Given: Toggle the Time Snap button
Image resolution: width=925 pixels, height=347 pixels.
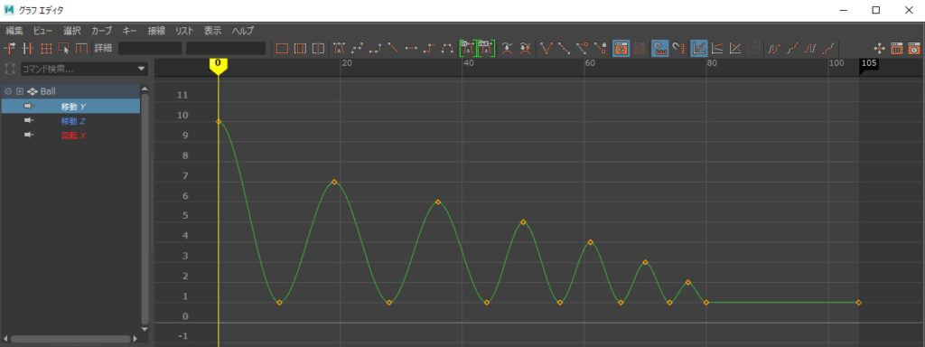Looking at the screenshot, I should point(659,49).
